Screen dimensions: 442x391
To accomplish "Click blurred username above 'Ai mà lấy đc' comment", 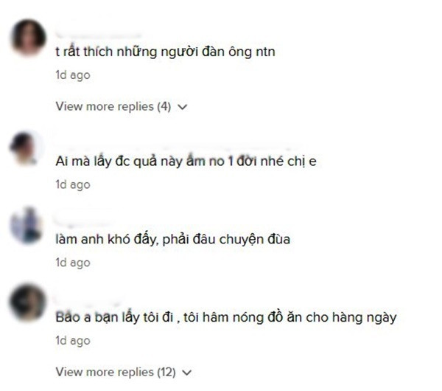I will 176,146.
